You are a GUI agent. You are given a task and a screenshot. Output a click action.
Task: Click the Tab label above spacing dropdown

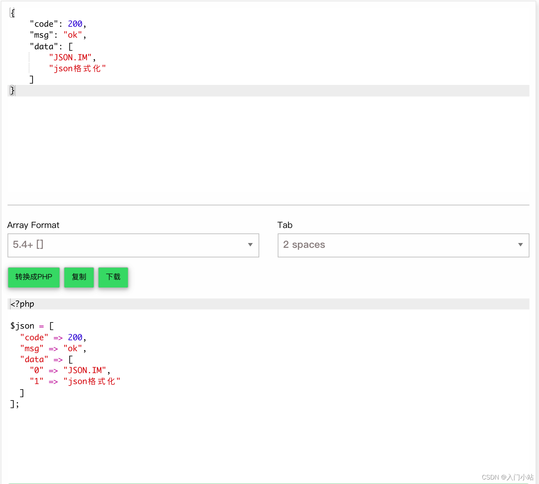click(x=285, y=225)
